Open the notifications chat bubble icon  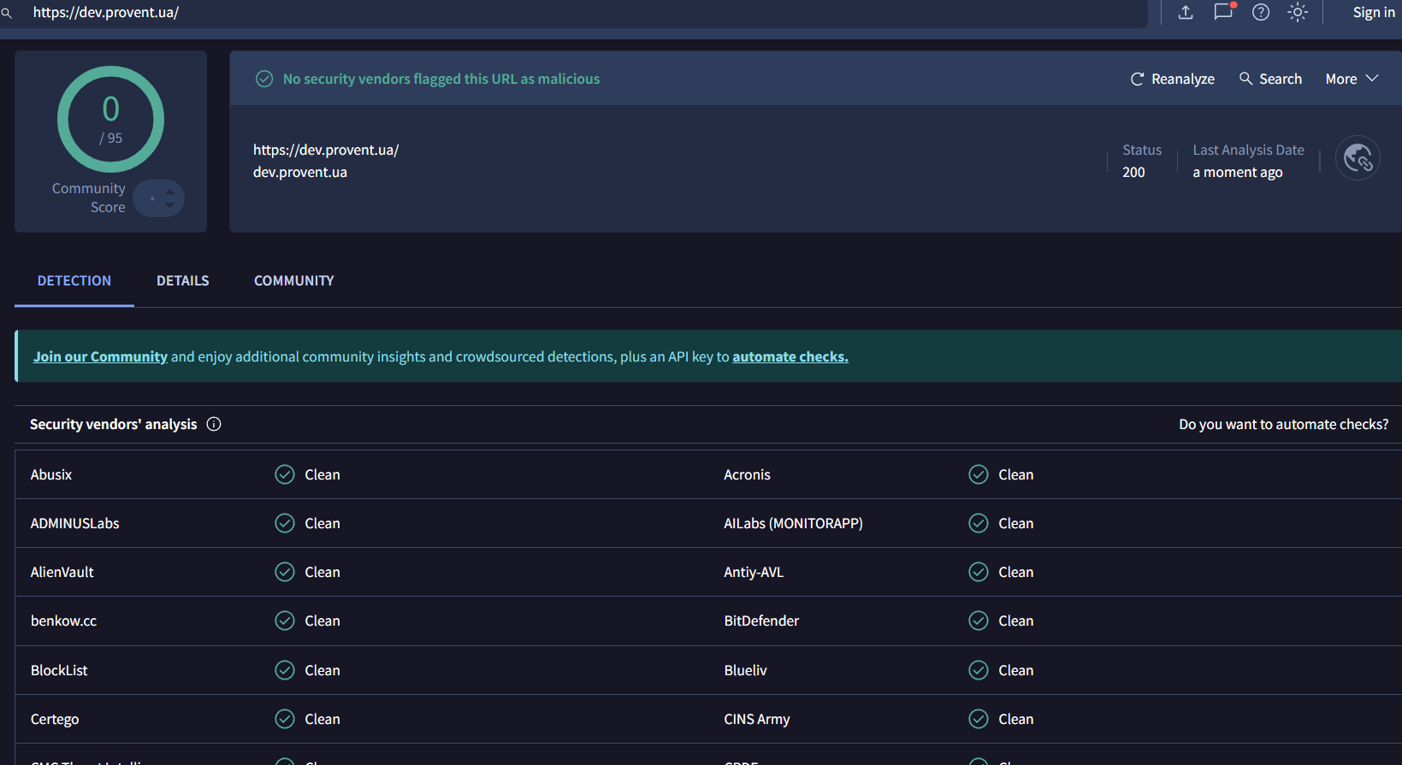click(x=1223, y=12)
